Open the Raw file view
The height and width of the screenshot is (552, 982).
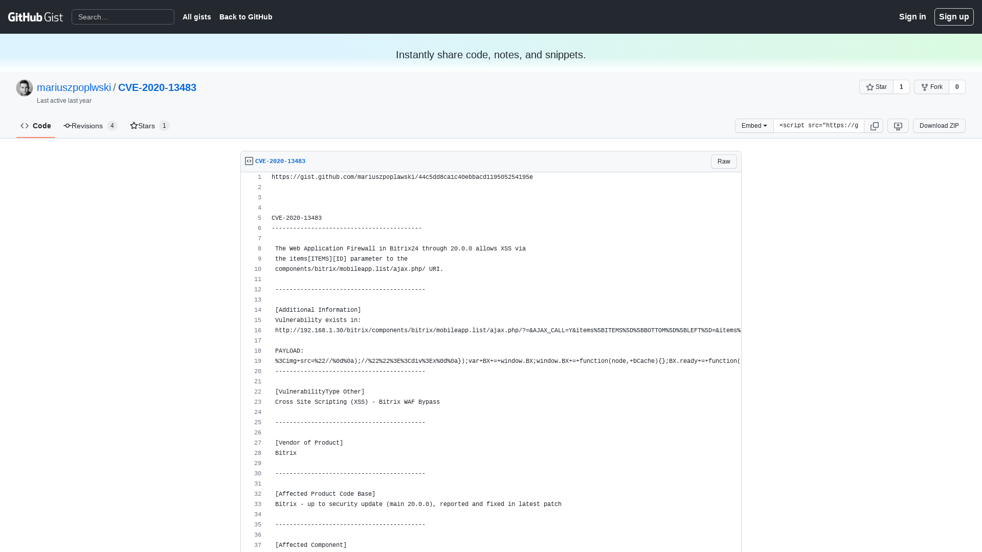pos(724,162)
